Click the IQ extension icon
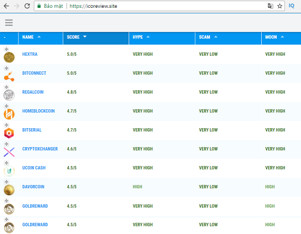The width and height of the screenshot is (301, 234). click(291, 6)
